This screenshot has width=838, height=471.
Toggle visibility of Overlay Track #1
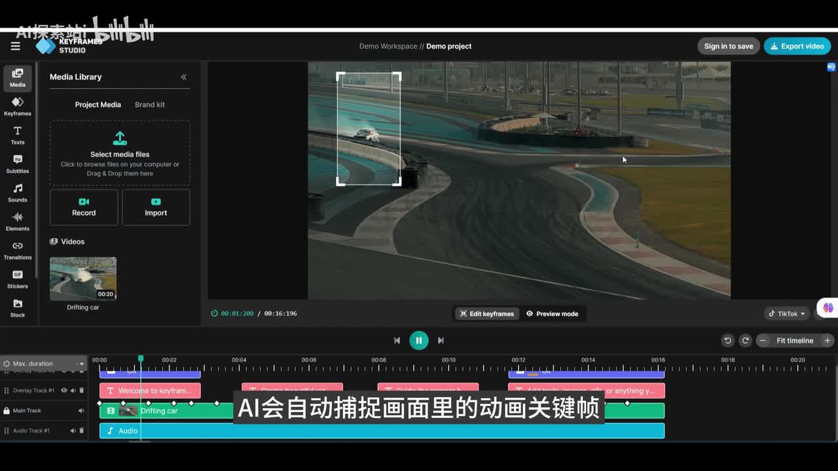[x=64, y=391]
